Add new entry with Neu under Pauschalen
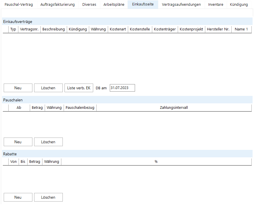Image resolution: width=254 pixels, height=205 pixels. tap(18, 142)
